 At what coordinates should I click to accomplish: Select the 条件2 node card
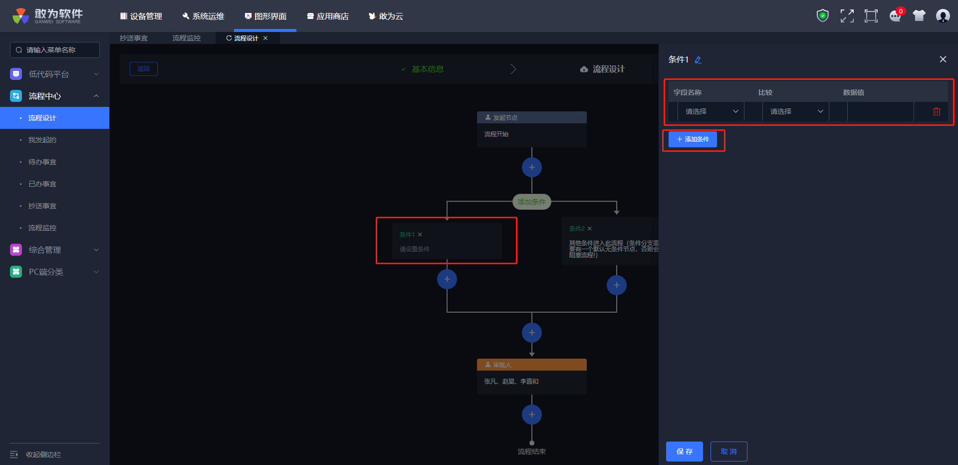tap(610, 241)
